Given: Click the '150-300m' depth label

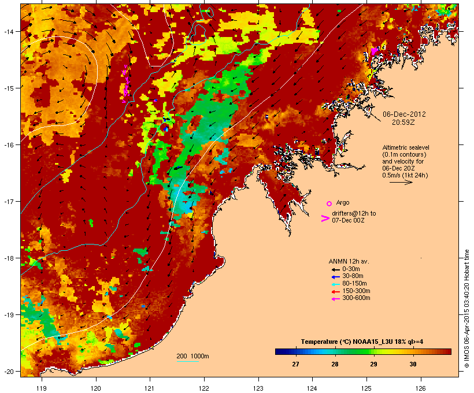Looking at the screenshot, I should [356, 291].
